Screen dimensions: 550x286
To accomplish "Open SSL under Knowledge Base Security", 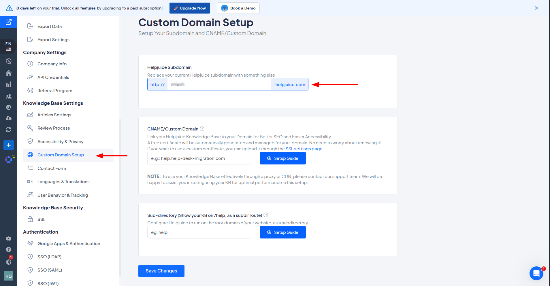I will 68,219.
